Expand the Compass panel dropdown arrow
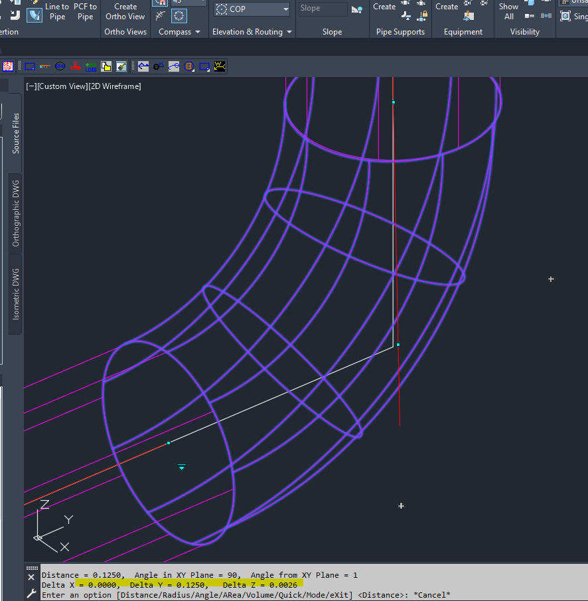588x601 pixels. pyautogui.click(x=197, y=31)
